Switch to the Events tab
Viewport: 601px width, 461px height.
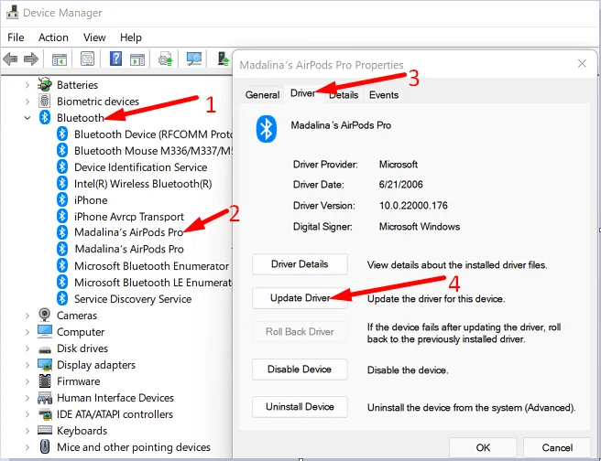pos(384,95)
